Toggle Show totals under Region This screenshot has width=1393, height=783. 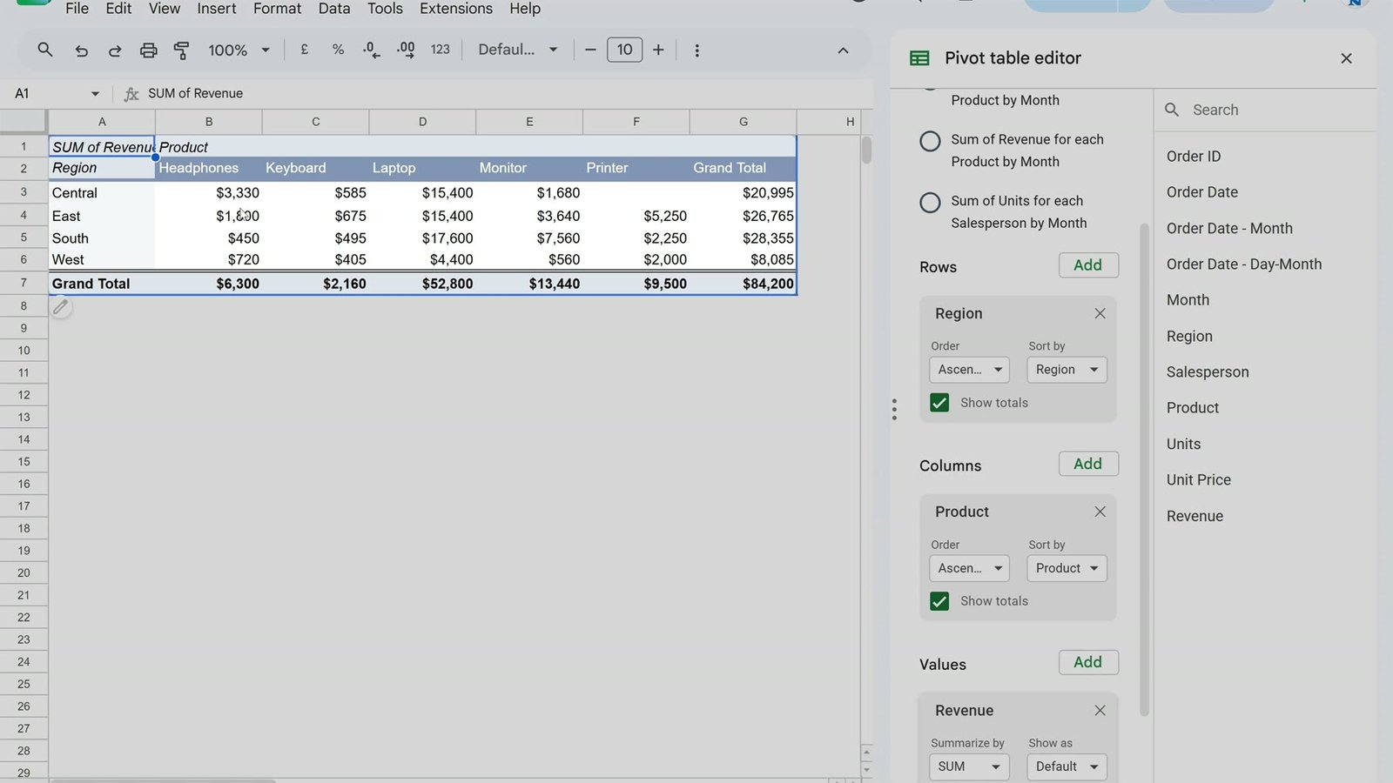click(939, 403)
